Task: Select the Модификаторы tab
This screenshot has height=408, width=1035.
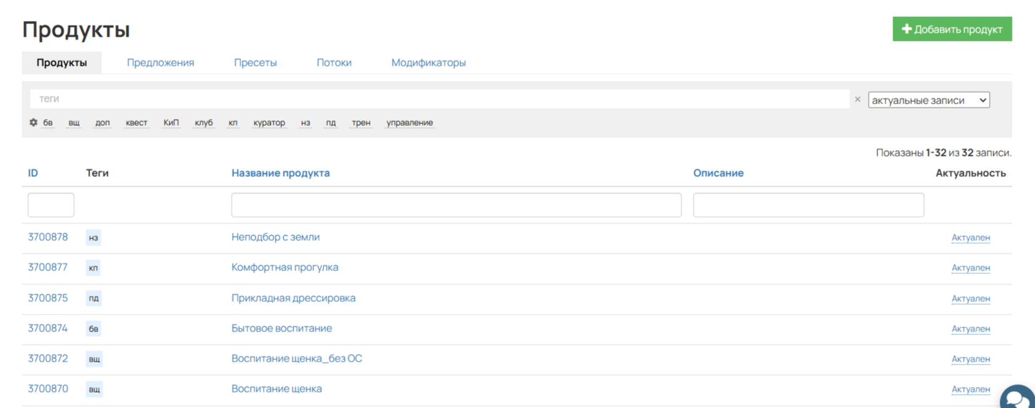Action: pos(428,63)
